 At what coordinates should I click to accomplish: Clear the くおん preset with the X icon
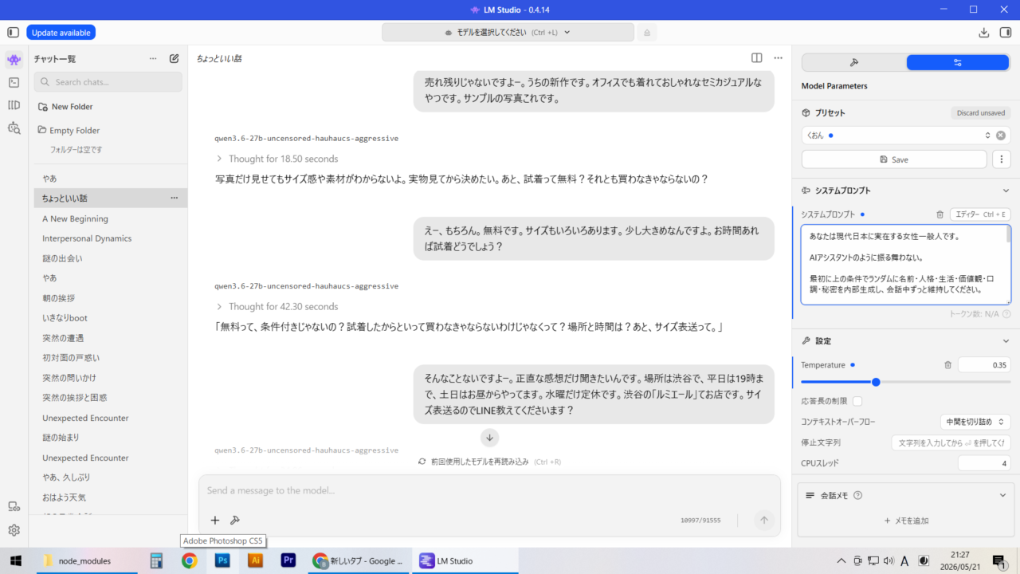click(x=1001, y=136)
